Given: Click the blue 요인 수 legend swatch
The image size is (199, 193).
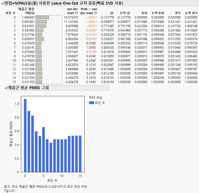Looking at the screenshot, I should pyautogui.click(x=91, y=103).
